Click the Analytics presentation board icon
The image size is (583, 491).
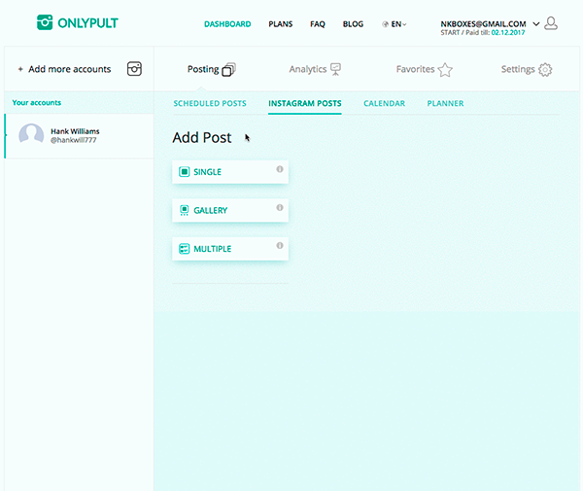tap(336, 69)
